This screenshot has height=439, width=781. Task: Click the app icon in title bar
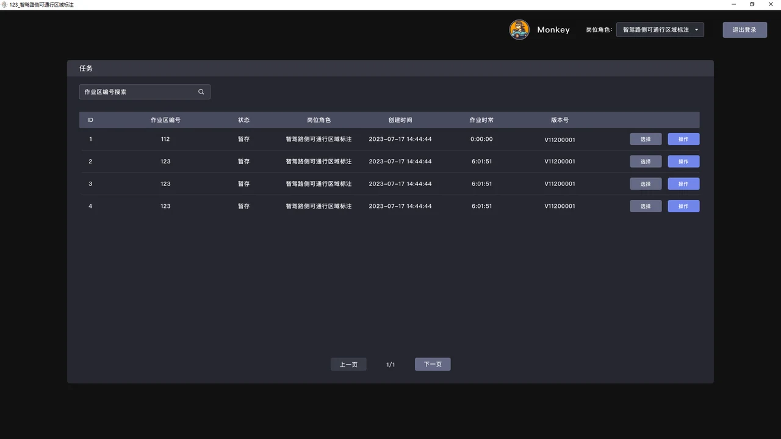pyautogui.click(x=4, y=4)
